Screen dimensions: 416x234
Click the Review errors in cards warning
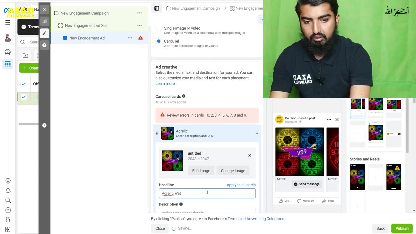(x=207, y=115)
